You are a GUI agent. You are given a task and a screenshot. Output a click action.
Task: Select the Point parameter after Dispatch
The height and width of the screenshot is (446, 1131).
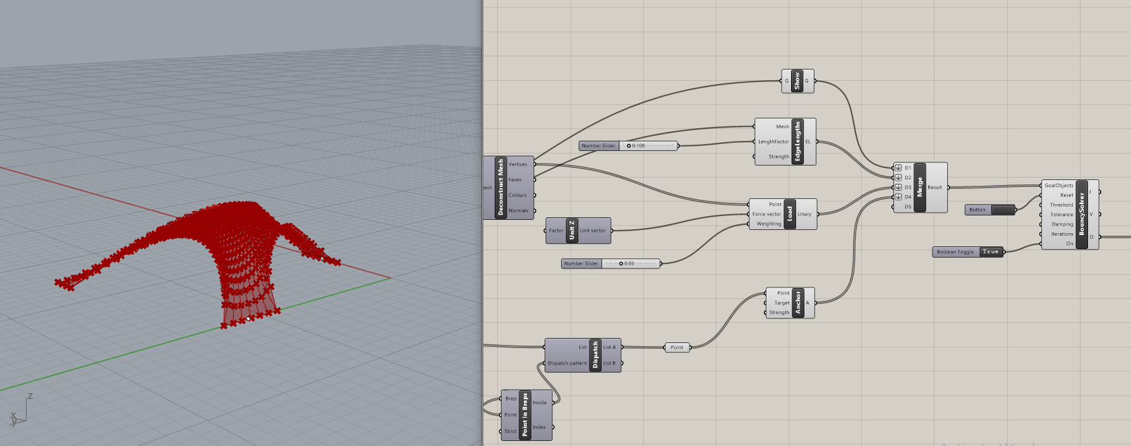point(677,347)
